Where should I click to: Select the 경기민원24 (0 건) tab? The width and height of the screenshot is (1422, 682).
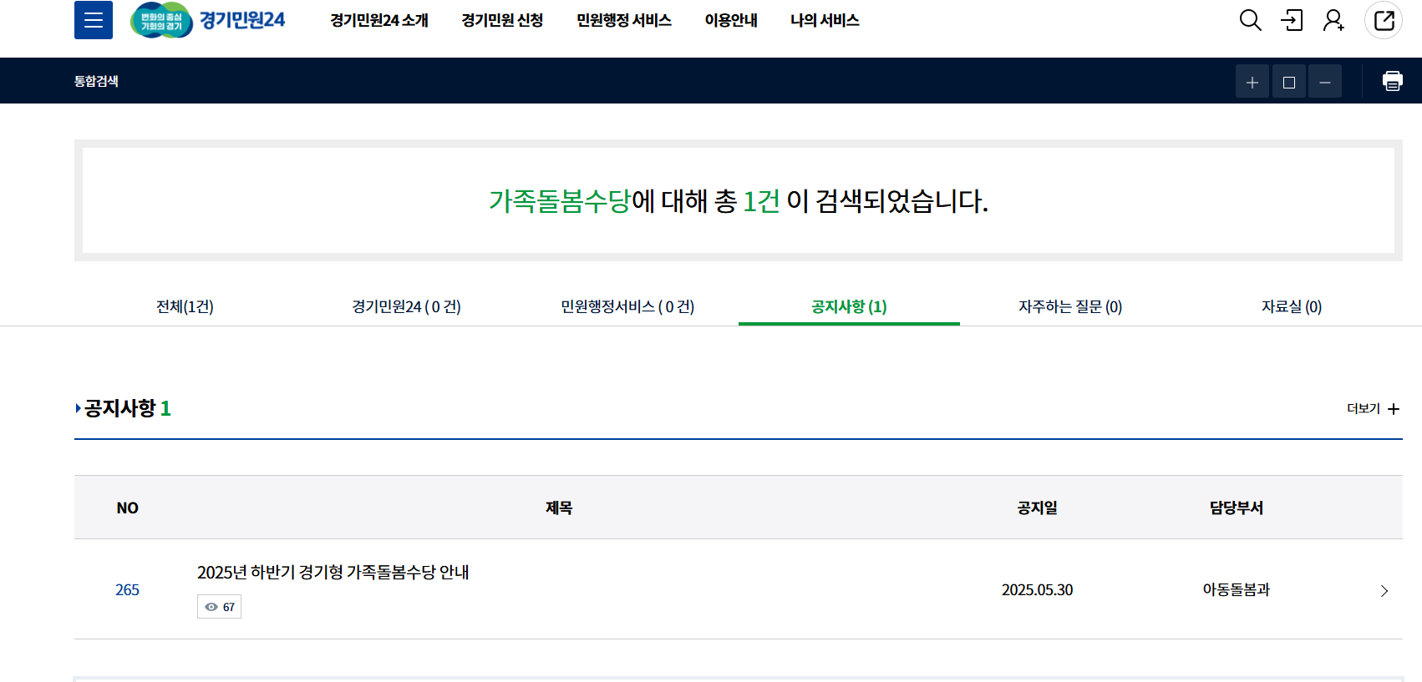pos(406,306)
